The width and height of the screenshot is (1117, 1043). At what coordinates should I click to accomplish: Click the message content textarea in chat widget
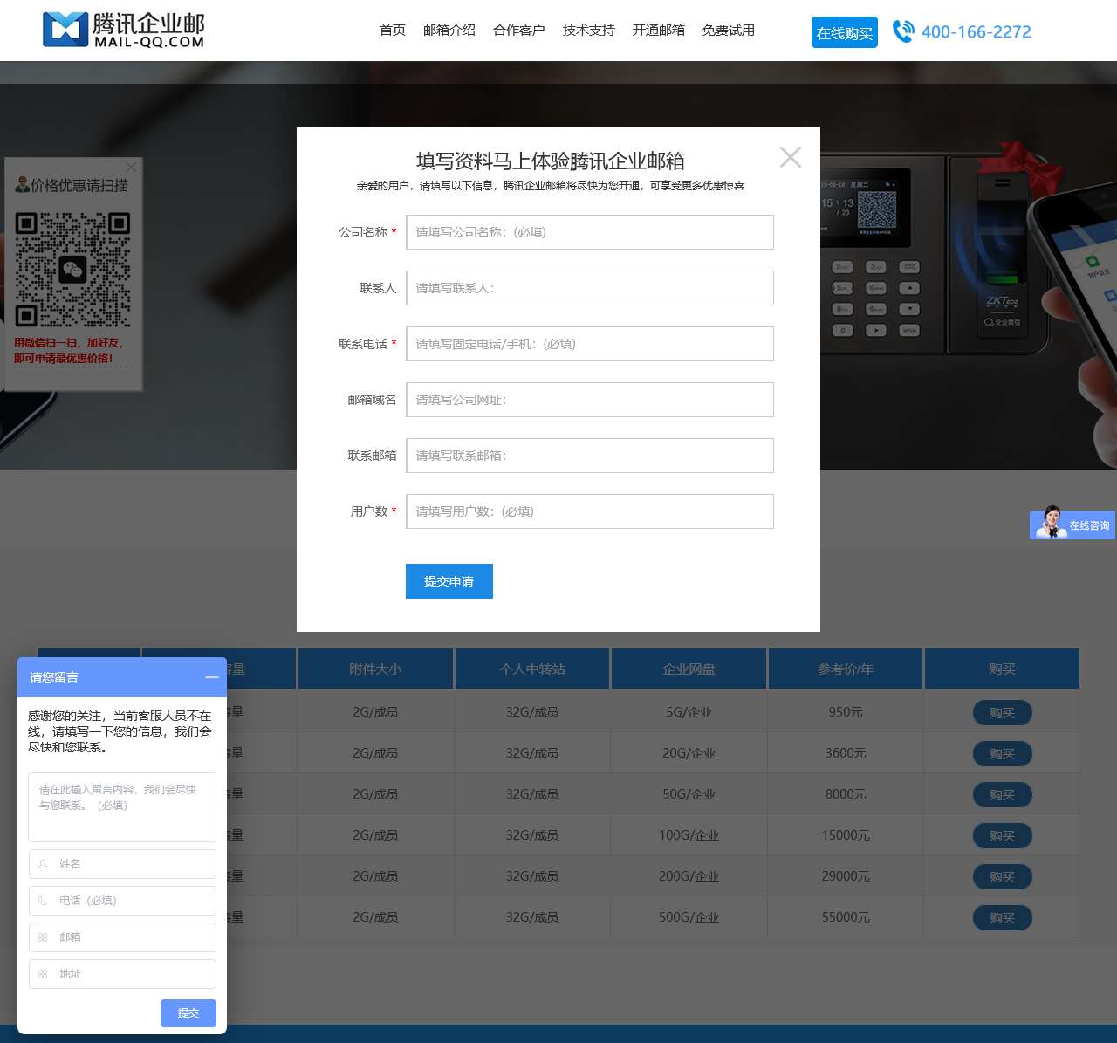click(x=122, y=806)
